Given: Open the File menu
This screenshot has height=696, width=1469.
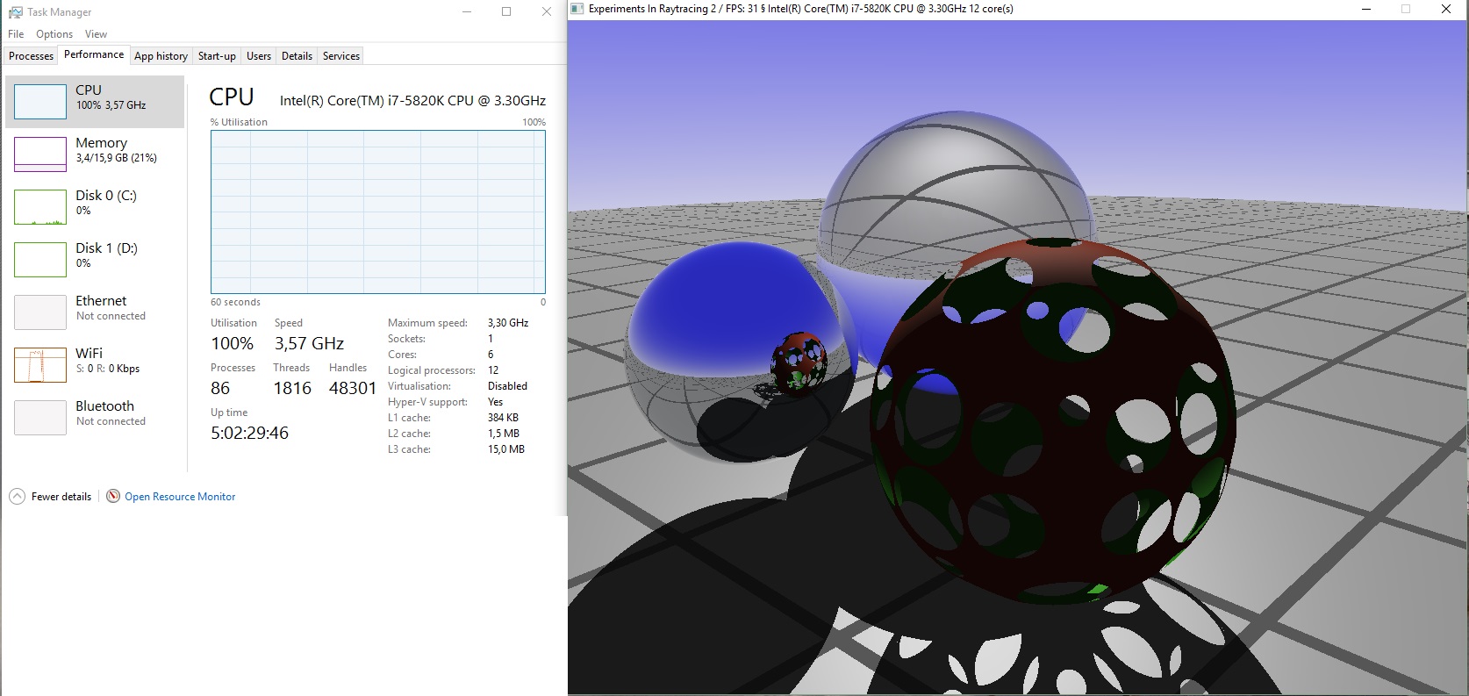Looking at the screenshot, I should pos(16,34).
